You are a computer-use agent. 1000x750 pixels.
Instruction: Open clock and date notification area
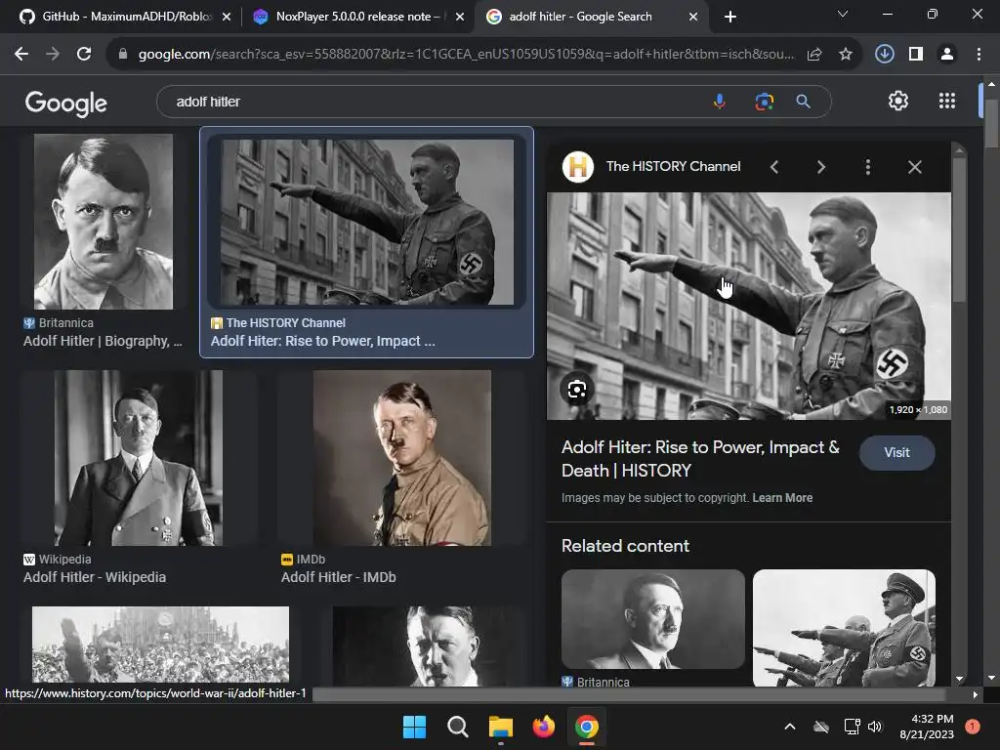[x=927, y=727]
